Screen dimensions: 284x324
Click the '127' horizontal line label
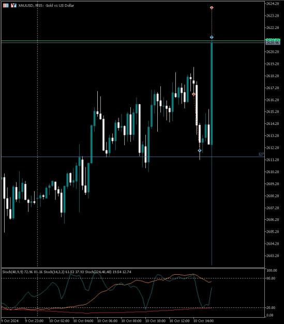261,154
